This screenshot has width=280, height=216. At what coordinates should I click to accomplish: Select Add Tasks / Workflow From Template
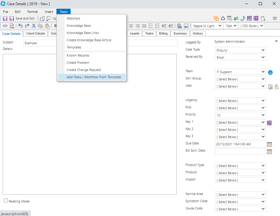(94, 77)
